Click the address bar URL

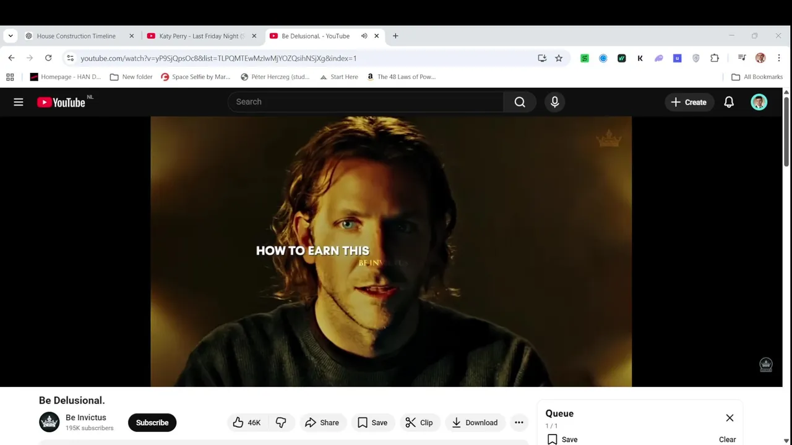(218, 58)
